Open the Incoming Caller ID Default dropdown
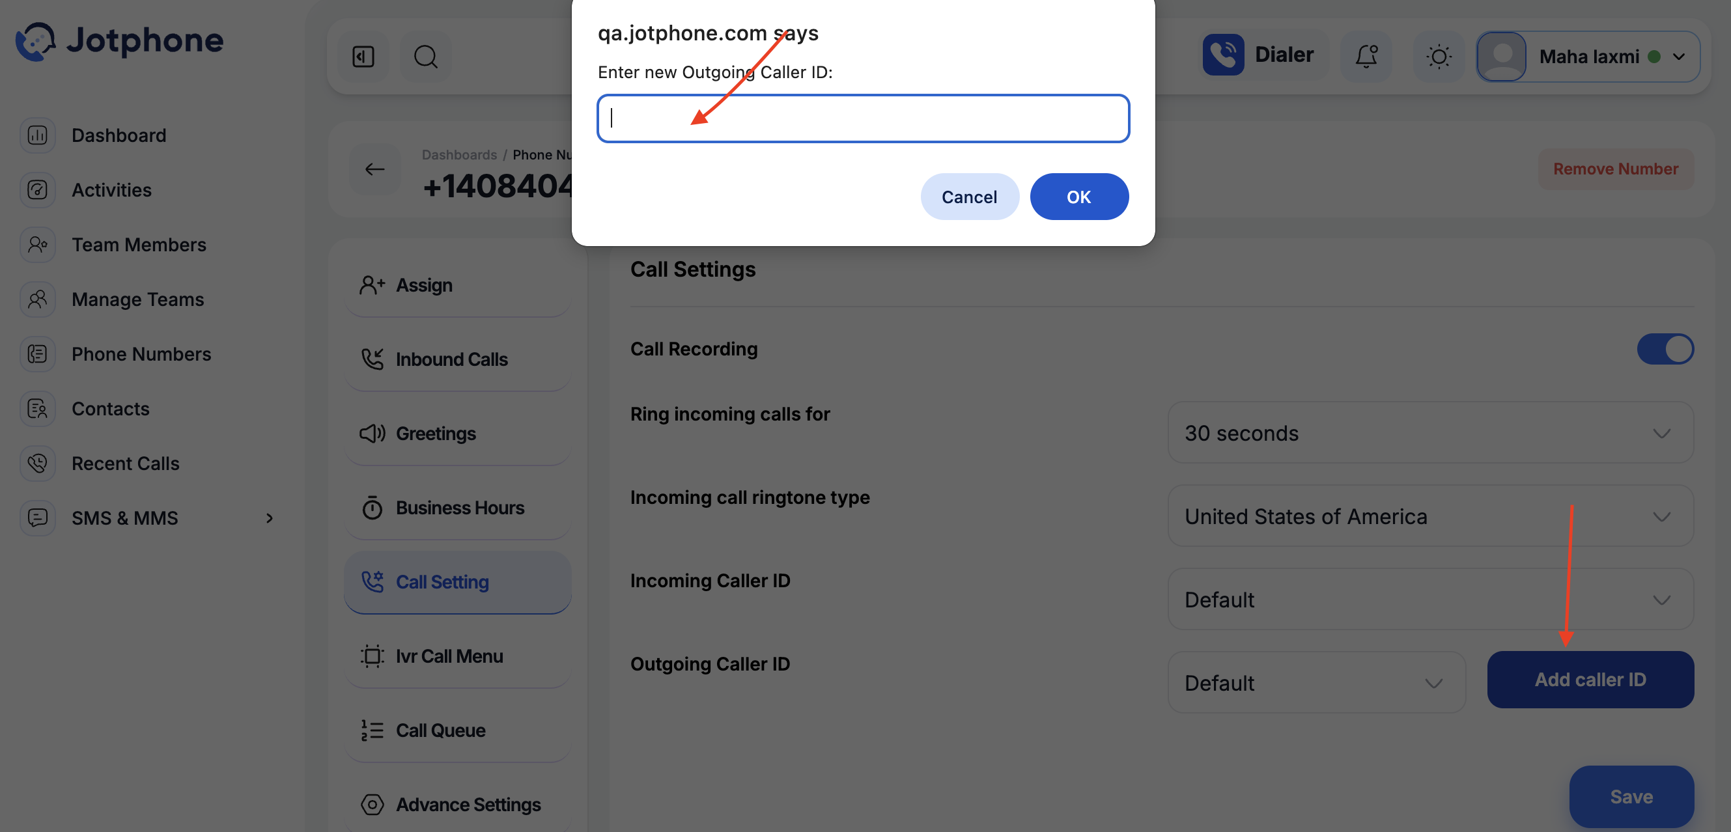The width and height of the screenshot is (1731, 832). 1430,600
